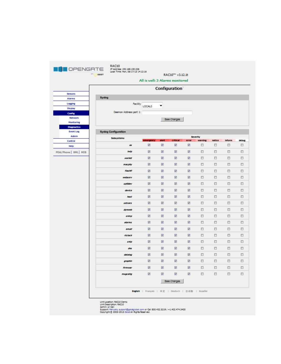Click the Daemon Address:port 1 field
This screenshot has width=281, height=364.
(x=167, y=113)
